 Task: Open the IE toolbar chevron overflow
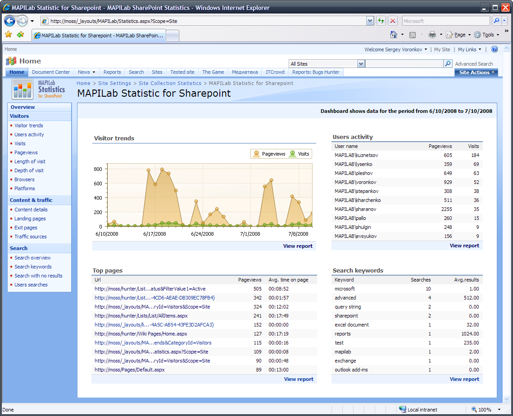point(506,31)
